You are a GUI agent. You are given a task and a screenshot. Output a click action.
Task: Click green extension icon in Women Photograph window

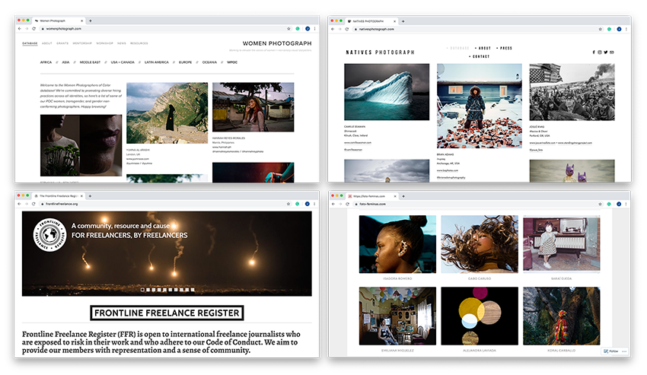coord(298,29)
